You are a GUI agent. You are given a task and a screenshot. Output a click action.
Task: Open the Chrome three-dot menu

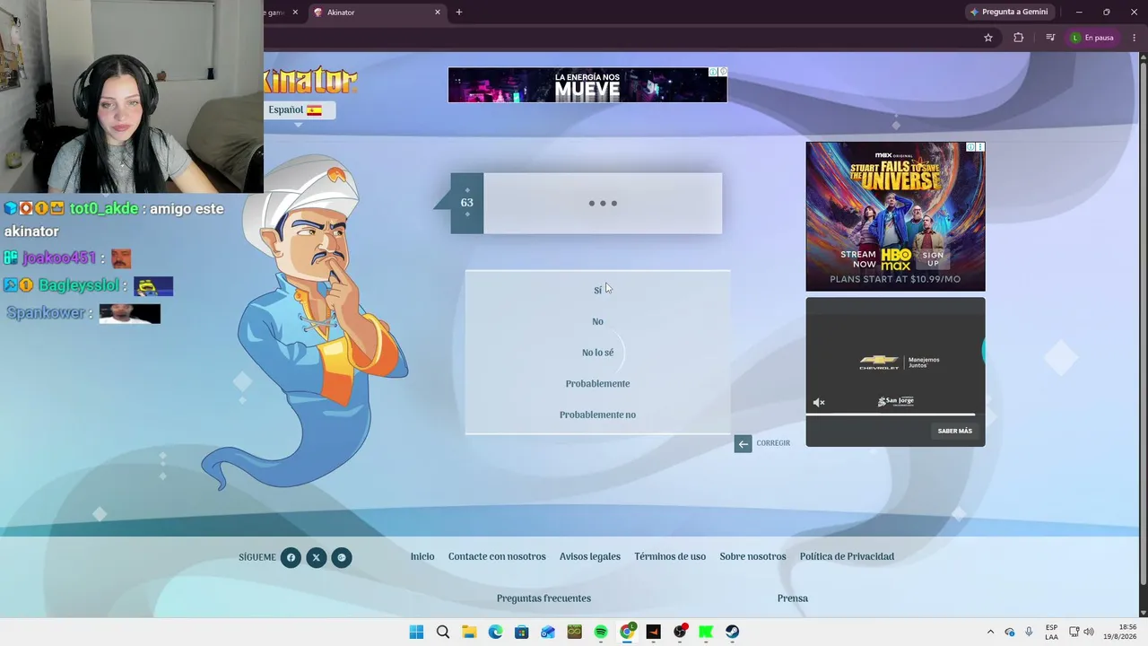(1135, 38)
